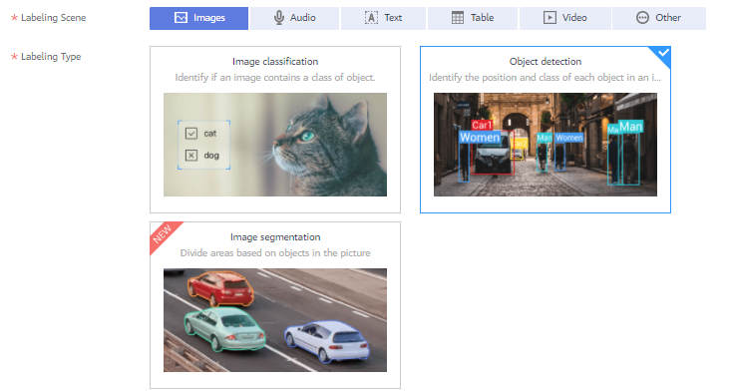This screenshot has width=733, height=392.
Task: Choose the Image classification card title
Action: [x=275, y=61]
